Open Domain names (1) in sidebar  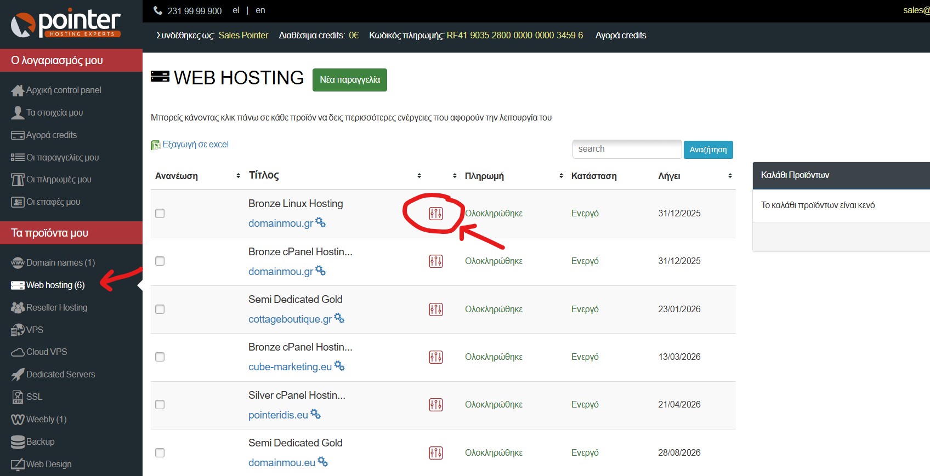click(60, 263)
